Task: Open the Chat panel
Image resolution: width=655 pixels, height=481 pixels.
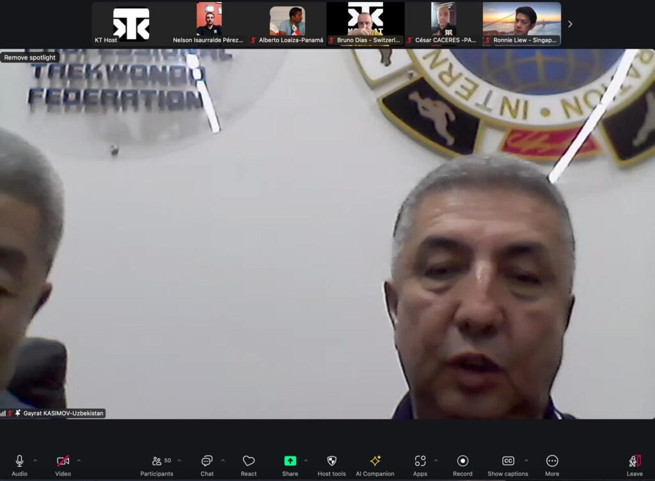Action: pos(207,461)
